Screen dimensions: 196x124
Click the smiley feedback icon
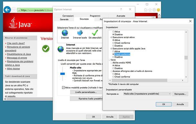tap(158, 10)
